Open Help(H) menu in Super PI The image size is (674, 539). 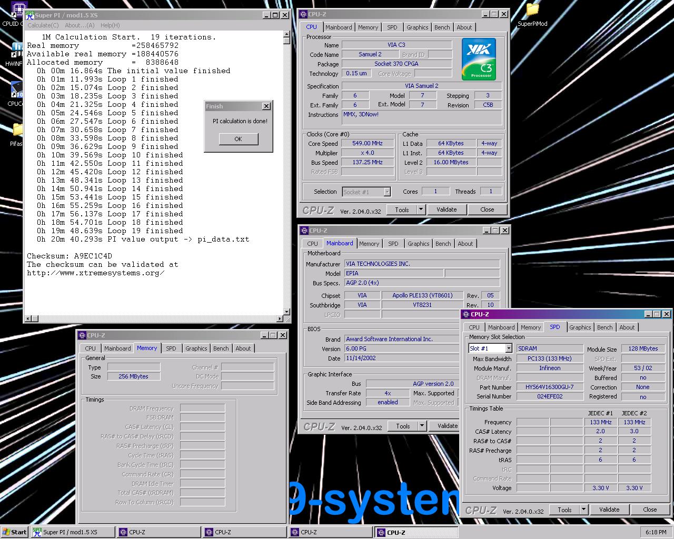coord(110,25)
